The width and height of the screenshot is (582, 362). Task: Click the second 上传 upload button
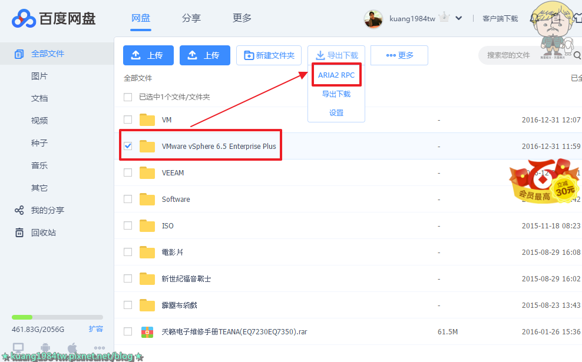205,55
